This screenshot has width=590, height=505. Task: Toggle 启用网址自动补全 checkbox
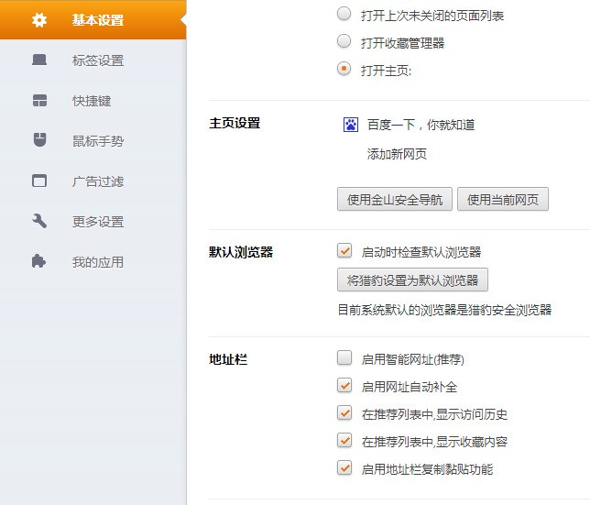344,385
